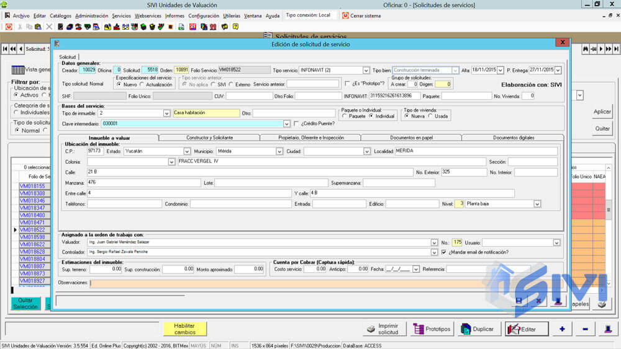Open the Configuración menu
The width and height of the screenshot is (621, 349).
204,16
